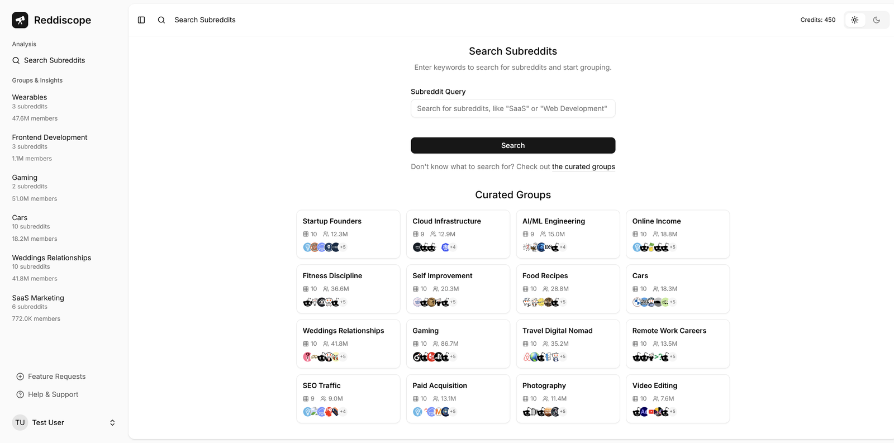Open the AI/ML Engineering curated group card
Viewport: 894px width, 443px height.
(x=567, y=234)
